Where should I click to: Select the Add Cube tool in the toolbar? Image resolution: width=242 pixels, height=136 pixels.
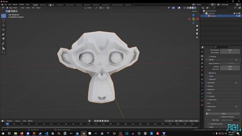pyautogui.click(x=3, y=53)
